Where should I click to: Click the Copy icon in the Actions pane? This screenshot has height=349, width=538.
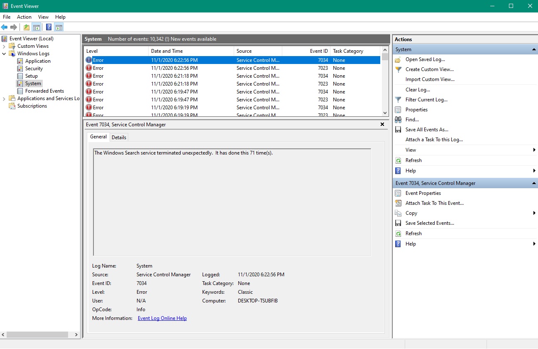pos(398,213)
